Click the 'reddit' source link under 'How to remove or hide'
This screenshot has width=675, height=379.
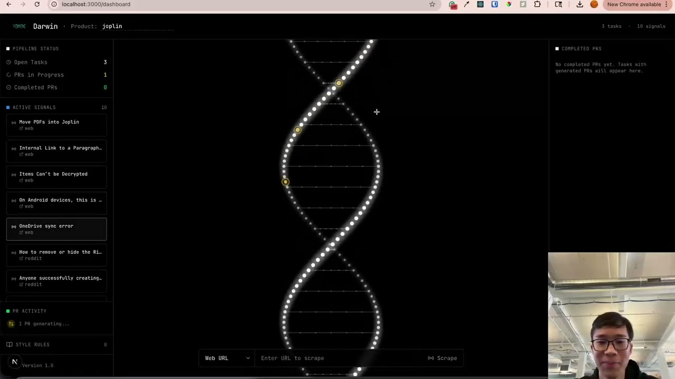(x=31, y=258)
